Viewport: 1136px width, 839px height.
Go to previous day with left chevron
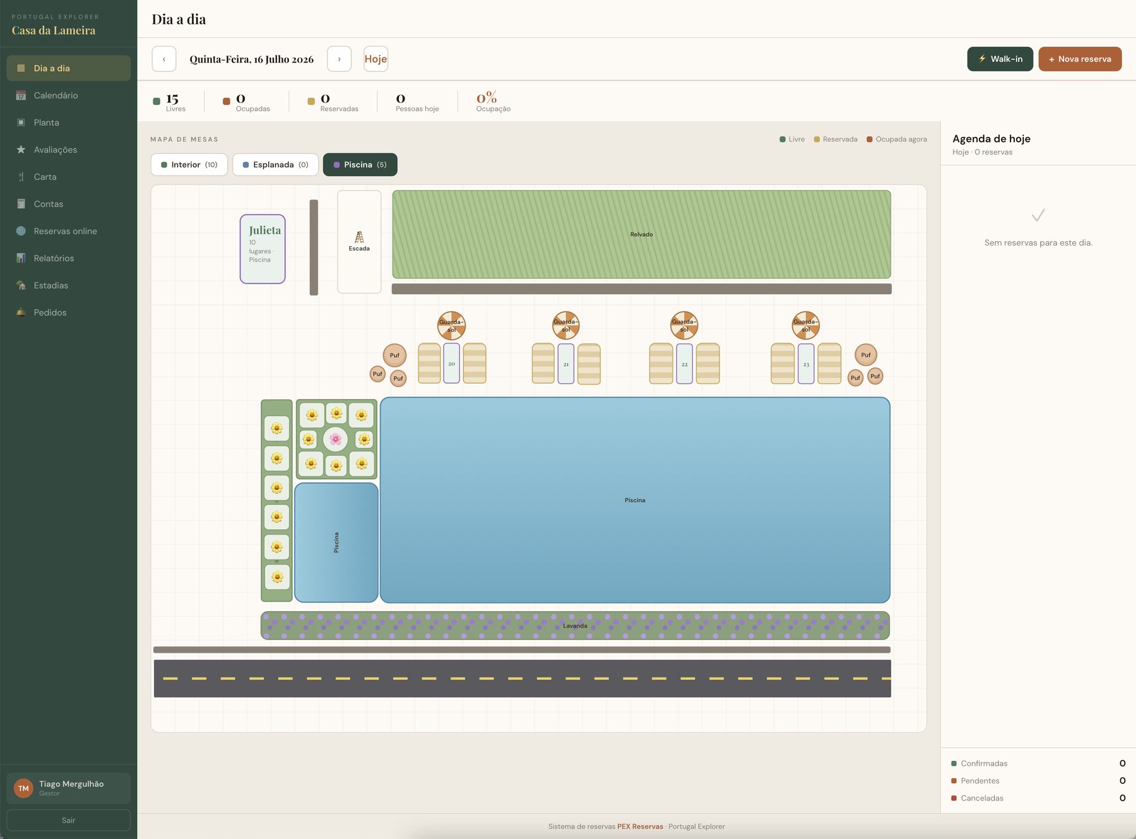[x=164, y=59]
